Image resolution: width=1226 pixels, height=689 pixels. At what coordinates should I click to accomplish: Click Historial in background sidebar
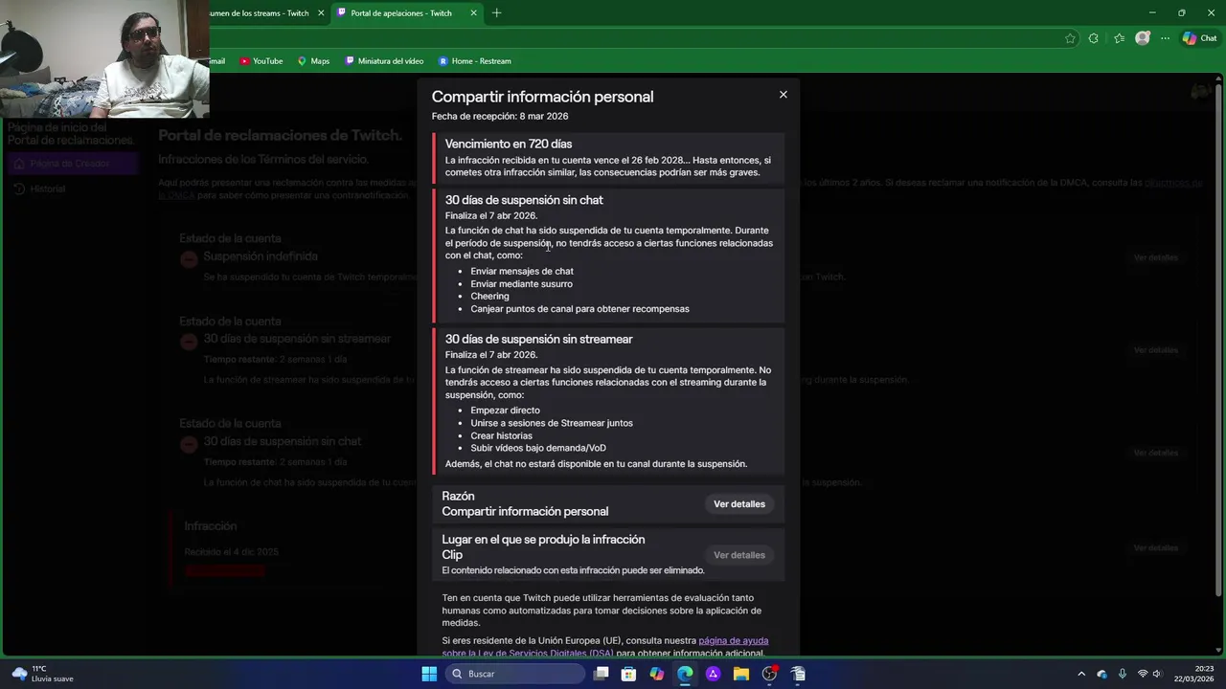(x=48, y=189)
